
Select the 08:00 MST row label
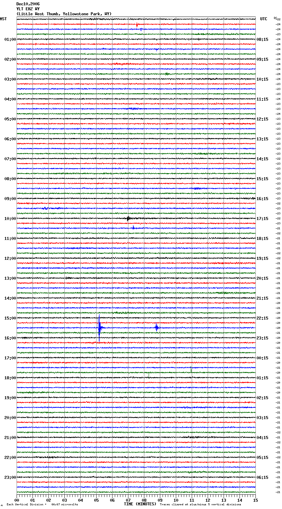(10, 179)
